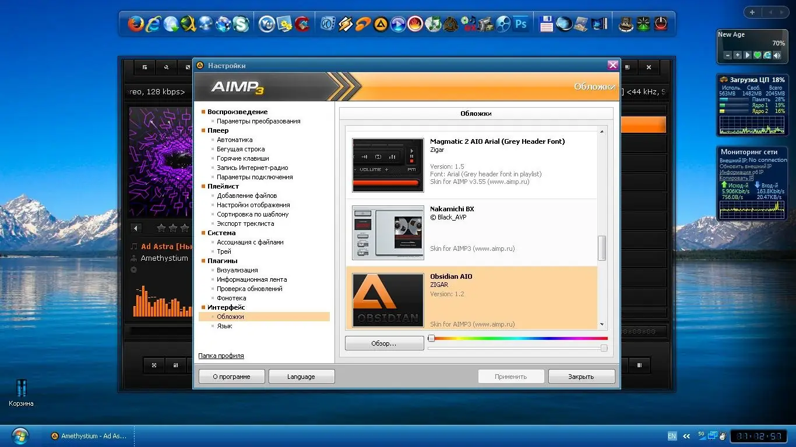Click the Amethystium taskbar button
This screenshot has width=796, height=447.
[x=89, y=436]
